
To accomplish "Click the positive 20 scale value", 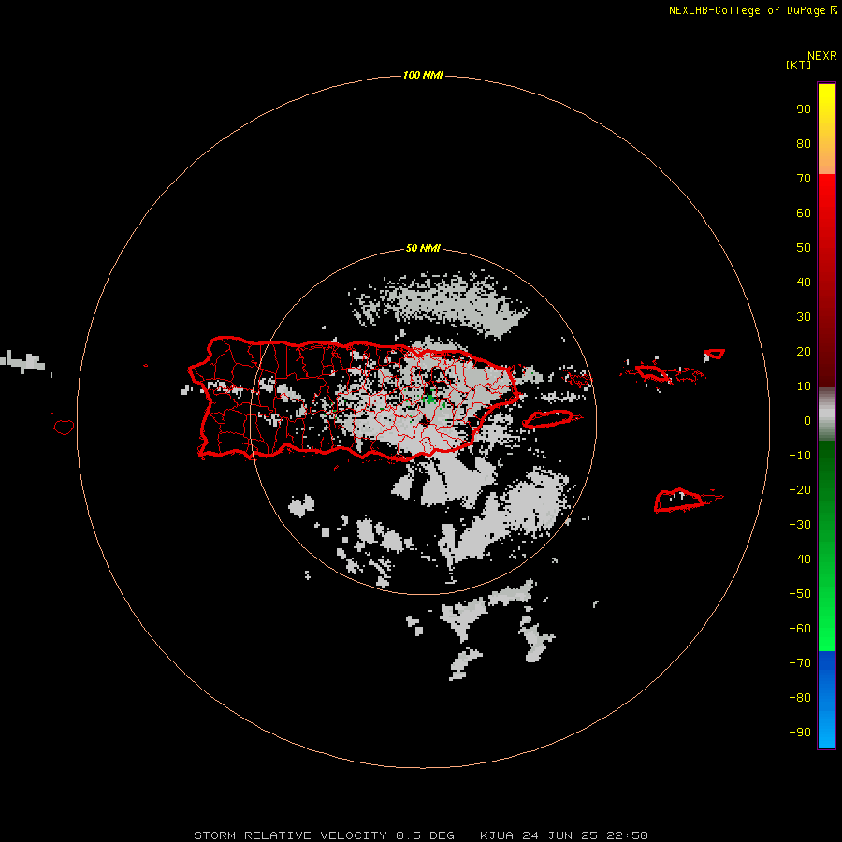I will click(x=804, y=352).
